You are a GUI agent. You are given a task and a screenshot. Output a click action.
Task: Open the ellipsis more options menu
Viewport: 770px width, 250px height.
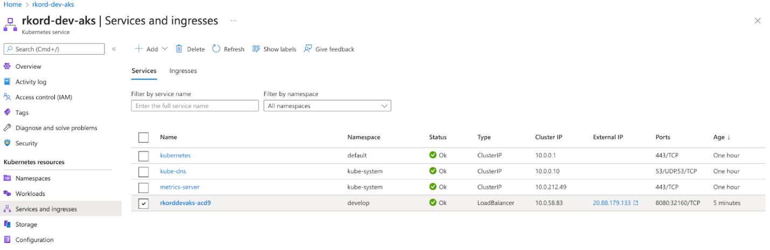[234, 20]
